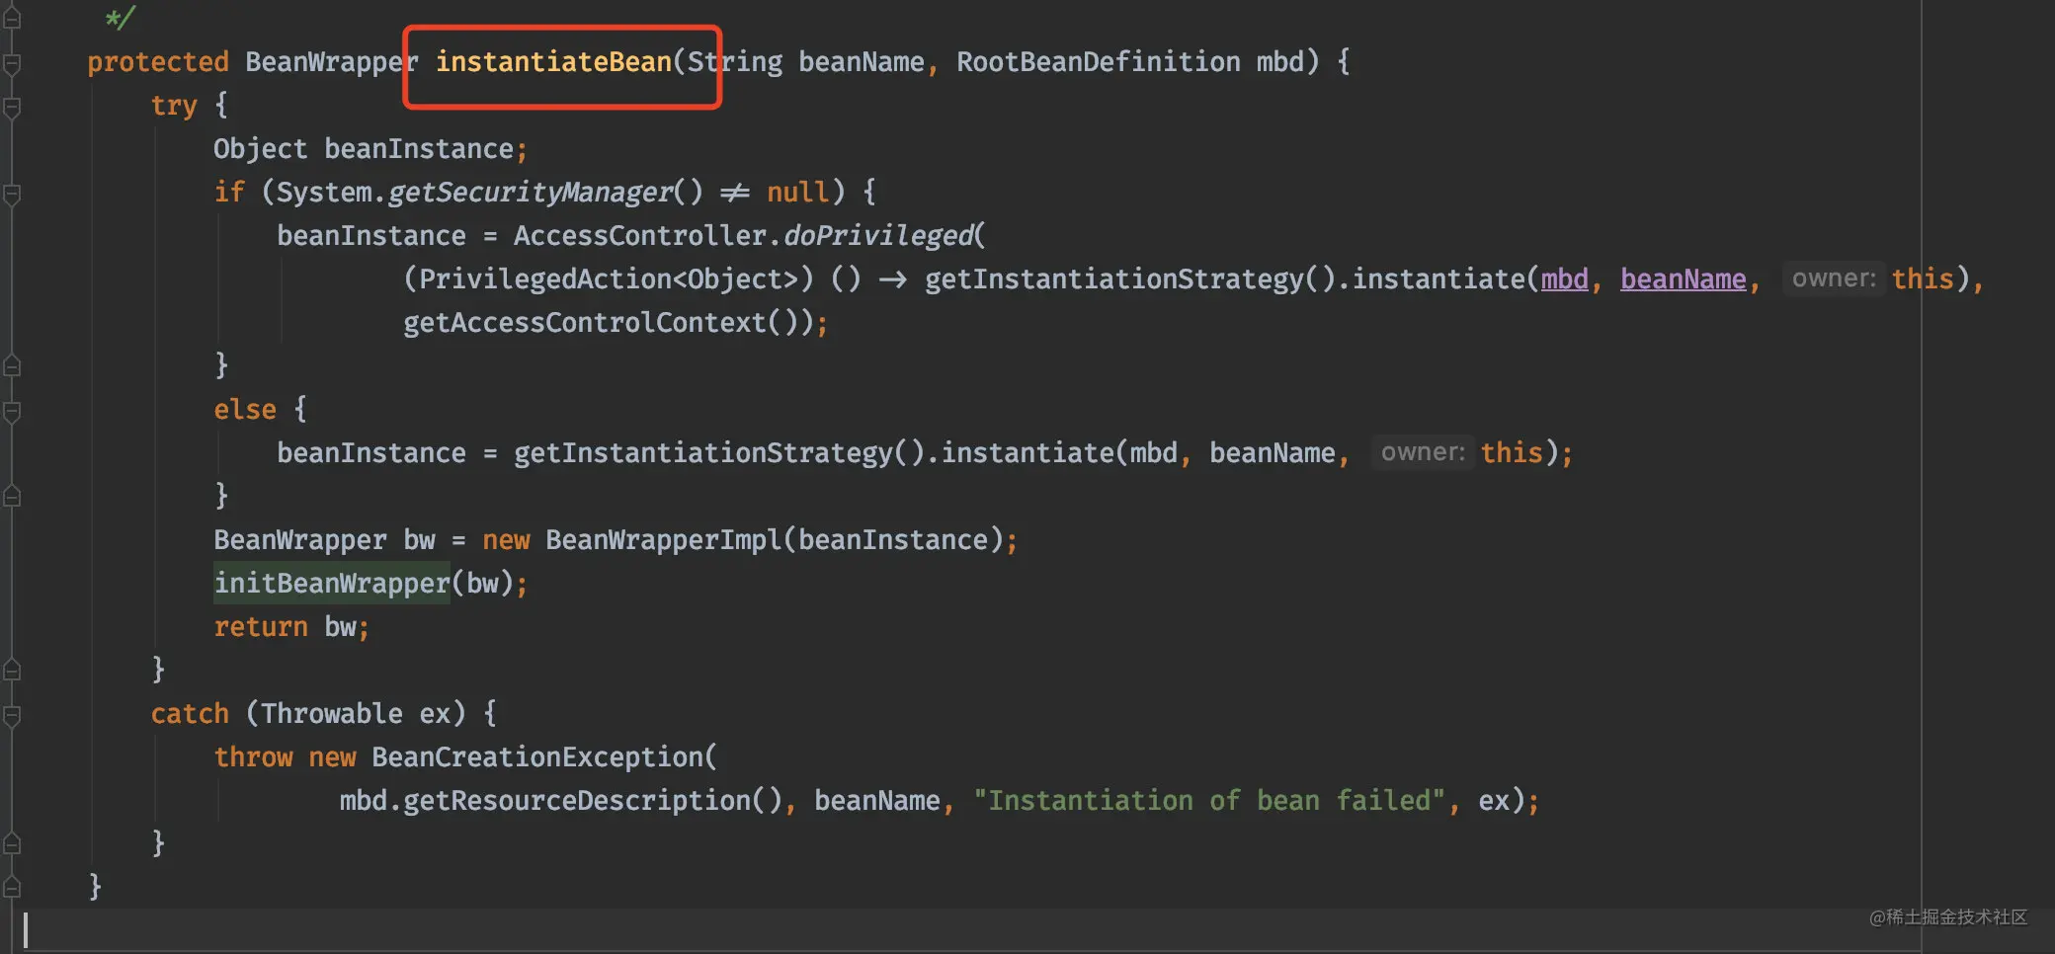Click the underlined beanName parameter reference
Image resolution: width=2055 pixels, height=954 pixels.
tap(1683, 279)
